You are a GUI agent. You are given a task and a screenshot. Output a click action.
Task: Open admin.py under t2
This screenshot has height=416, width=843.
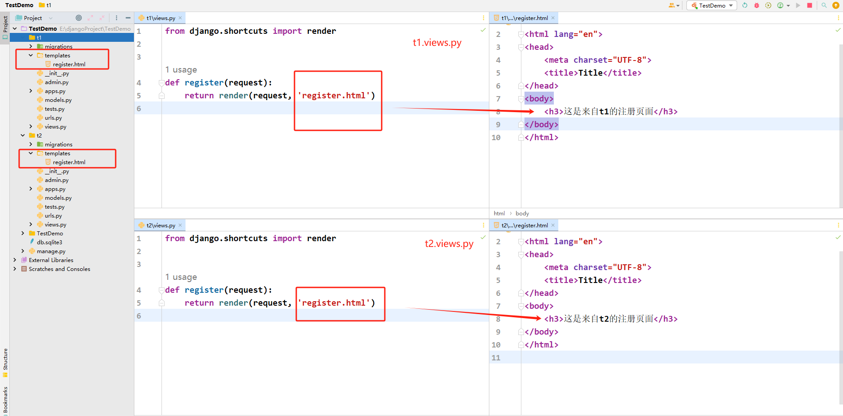[56, 180]
